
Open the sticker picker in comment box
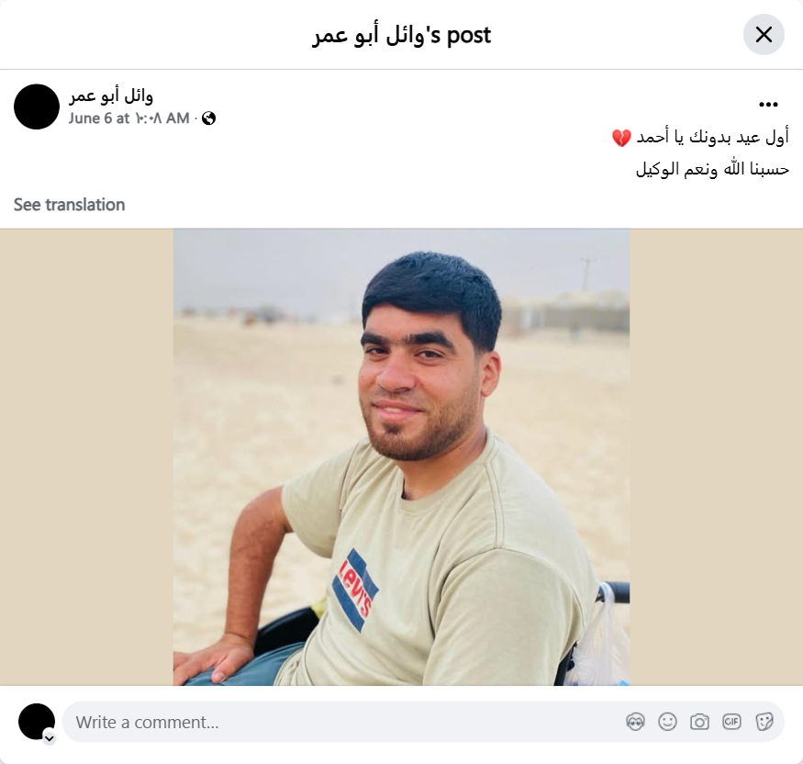pos(764,722)
